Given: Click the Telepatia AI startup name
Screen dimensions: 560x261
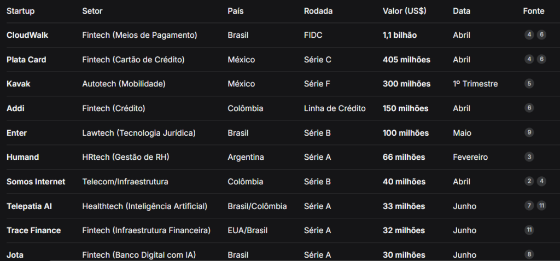Looking at the screenshot, I should 29,206.
